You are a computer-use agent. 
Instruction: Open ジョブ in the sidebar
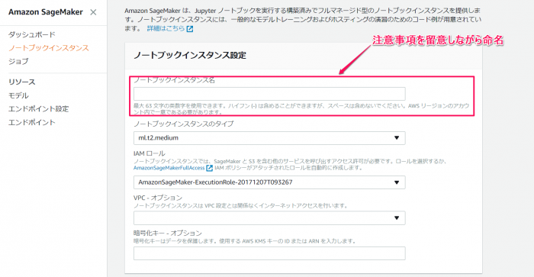click(x=18, y=61)
